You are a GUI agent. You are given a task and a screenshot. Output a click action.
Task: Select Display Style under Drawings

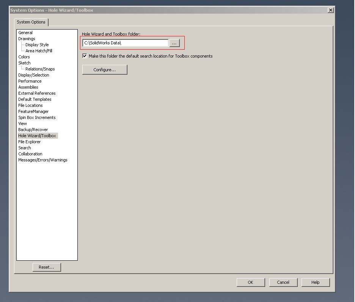click(x=37, y=45)
